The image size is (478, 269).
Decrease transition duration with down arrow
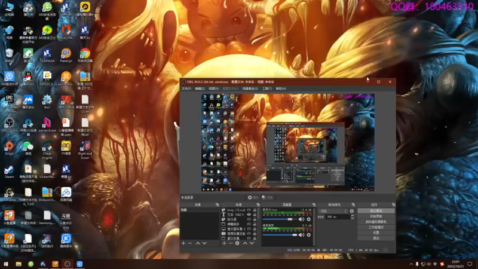click(353, 218)
